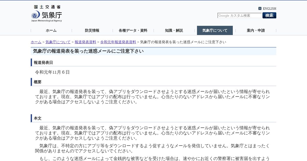
Task: Click the current-page breadcrumb text at the end
Action: 183,42
